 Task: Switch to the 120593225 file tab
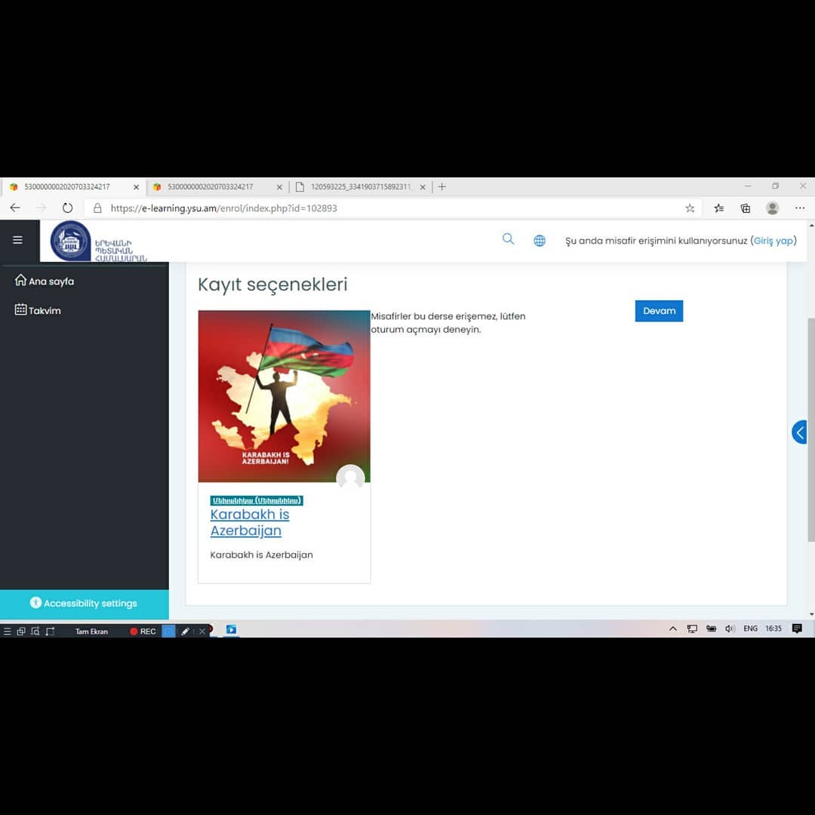[360, 186]
